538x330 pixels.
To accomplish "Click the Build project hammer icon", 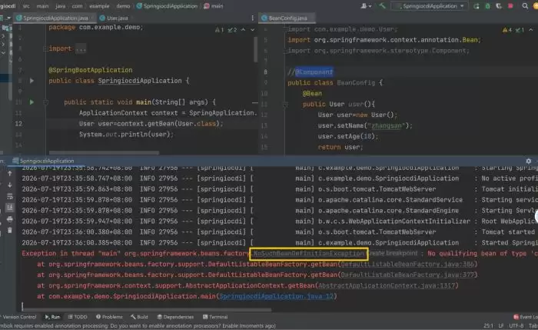I will (382, 6).
